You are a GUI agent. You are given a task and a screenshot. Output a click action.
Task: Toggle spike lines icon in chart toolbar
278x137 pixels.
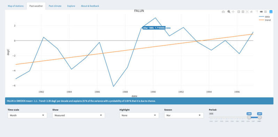257,12
